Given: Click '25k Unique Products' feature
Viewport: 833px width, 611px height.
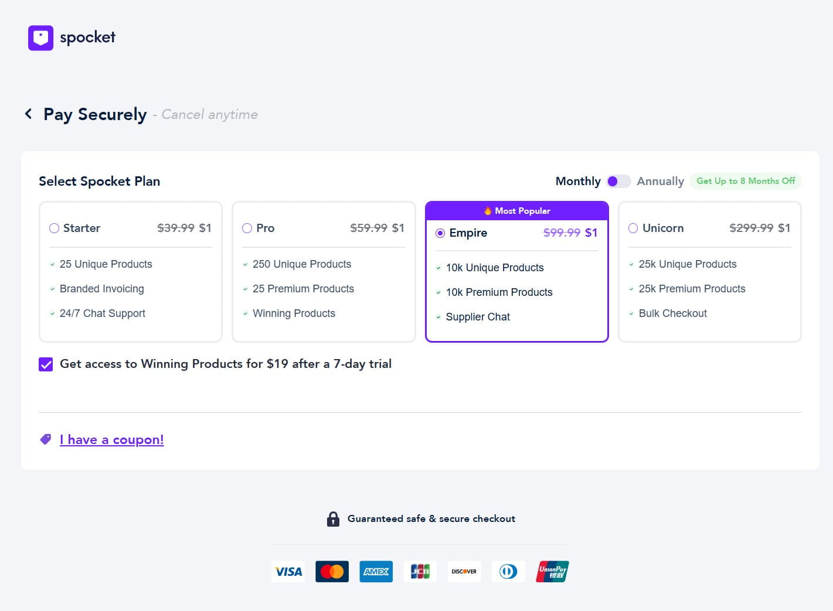Looking at the screenshot, I should [x=688, y=264].
